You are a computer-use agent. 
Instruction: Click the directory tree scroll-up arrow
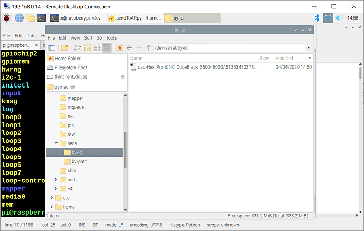tap(126, 95)
